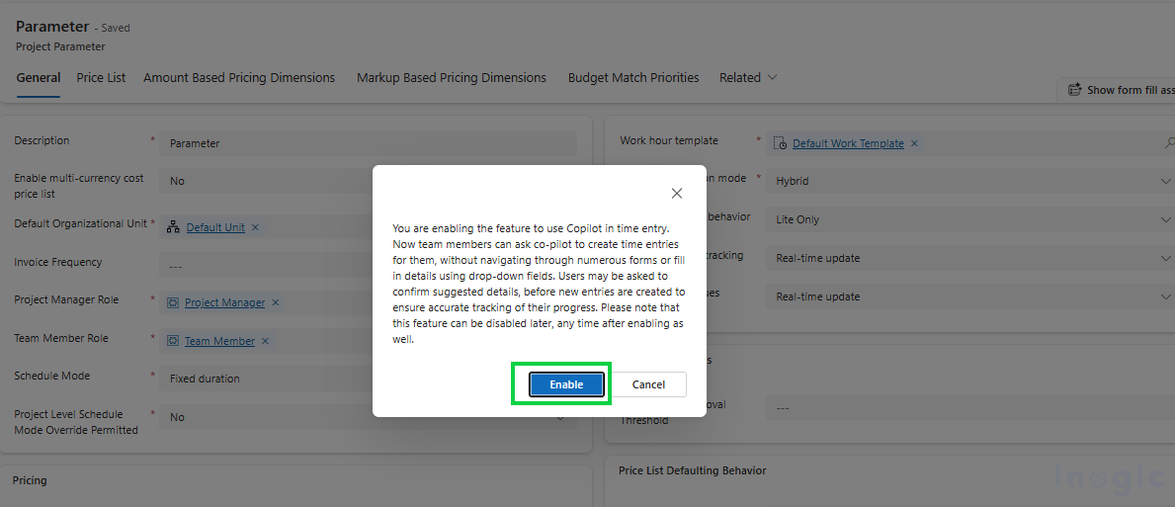Remove Project Manager role with X
The height and width of the screenshot is (507, 1175).
pos(275,302)
